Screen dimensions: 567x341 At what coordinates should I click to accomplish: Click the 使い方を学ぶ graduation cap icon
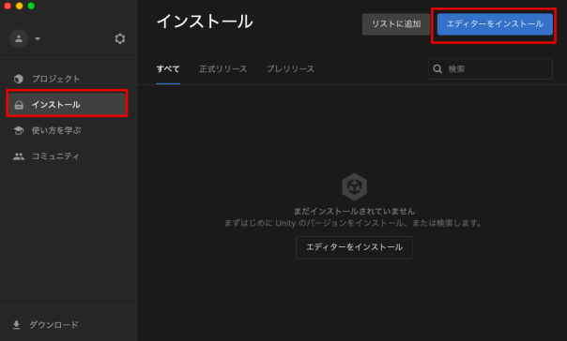(19, 130)
